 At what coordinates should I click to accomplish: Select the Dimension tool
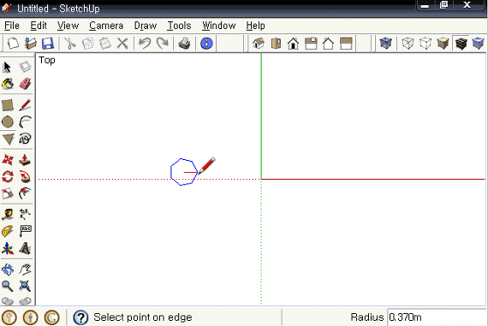pos(25,215)
